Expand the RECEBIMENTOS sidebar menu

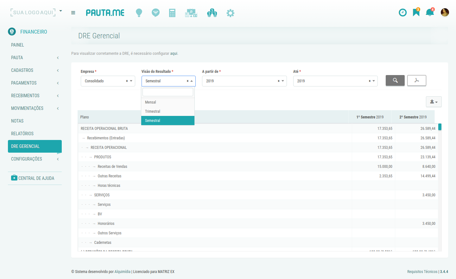pyautogui.click(x=35, y=96)
